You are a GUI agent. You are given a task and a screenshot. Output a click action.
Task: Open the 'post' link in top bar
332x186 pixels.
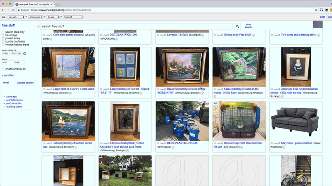322,17
